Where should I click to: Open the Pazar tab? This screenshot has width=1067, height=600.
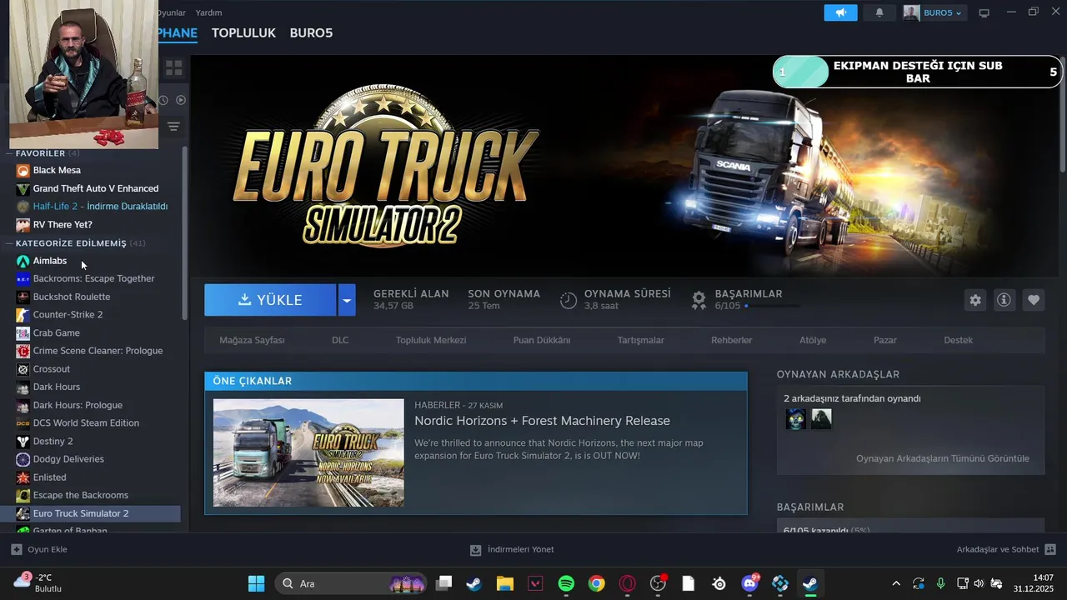[885, 340]
